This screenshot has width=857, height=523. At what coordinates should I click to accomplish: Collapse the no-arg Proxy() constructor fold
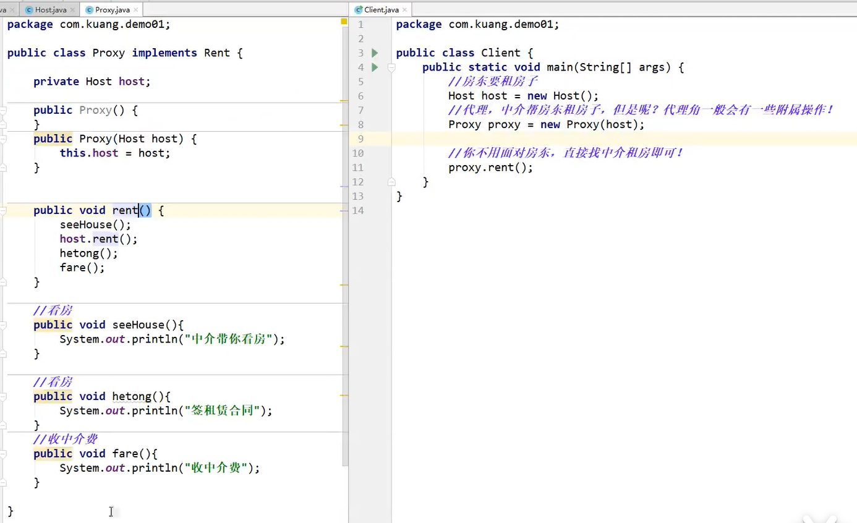click(x=3, y=111)
